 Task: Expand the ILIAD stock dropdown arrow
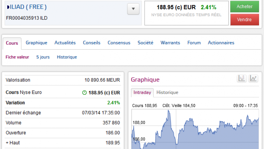133,9
